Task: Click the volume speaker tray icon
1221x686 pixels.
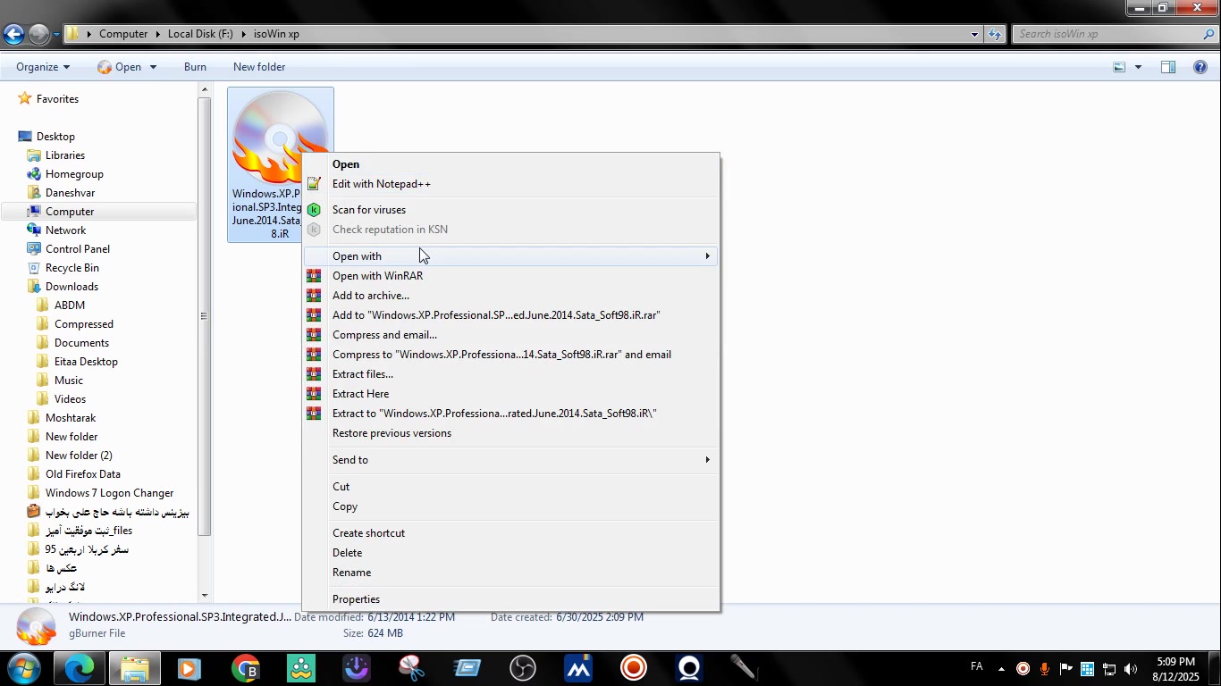Action: pyautogui.click(x=1131, y=669)
